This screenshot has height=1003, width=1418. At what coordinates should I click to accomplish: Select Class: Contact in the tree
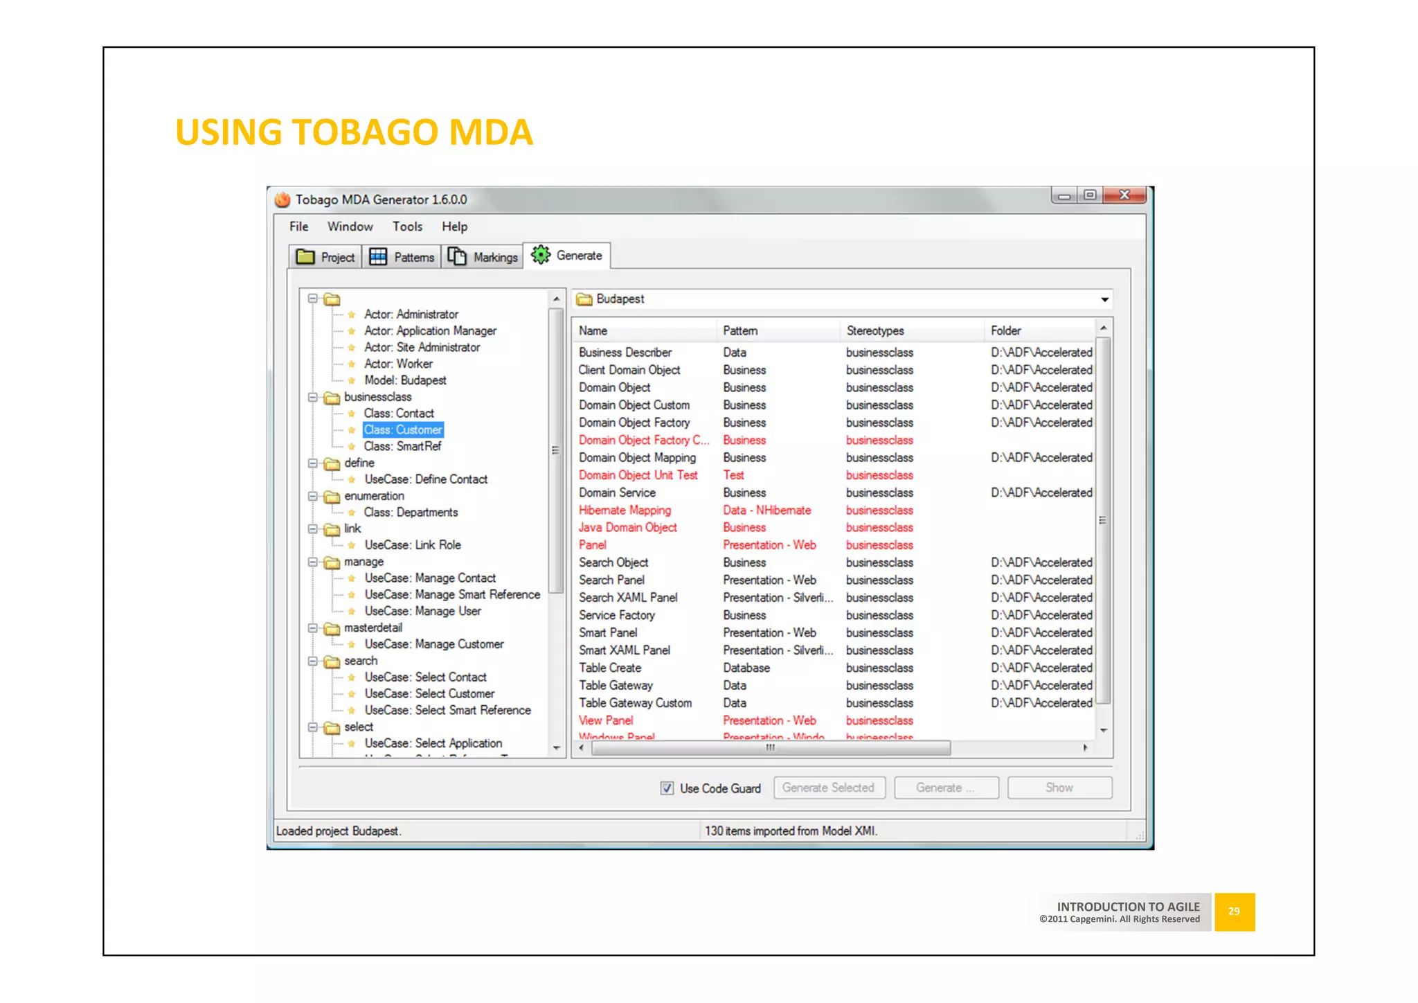399,414
